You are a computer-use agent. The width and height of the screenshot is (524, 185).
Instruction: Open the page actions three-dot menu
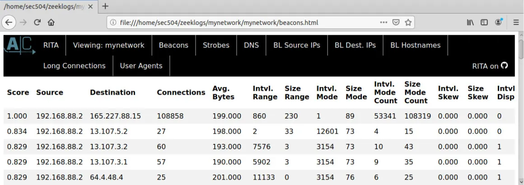point(384,23)
